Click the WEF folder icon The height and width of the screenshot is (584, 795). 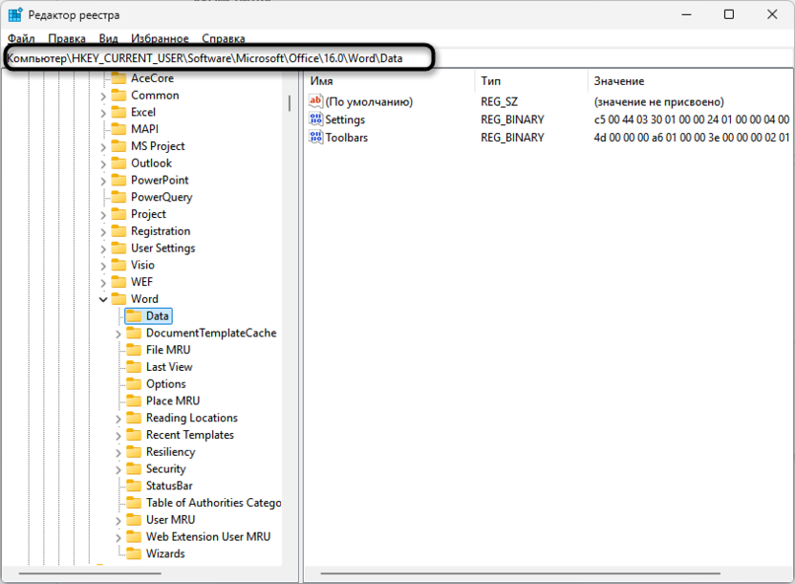pos(118,282)
